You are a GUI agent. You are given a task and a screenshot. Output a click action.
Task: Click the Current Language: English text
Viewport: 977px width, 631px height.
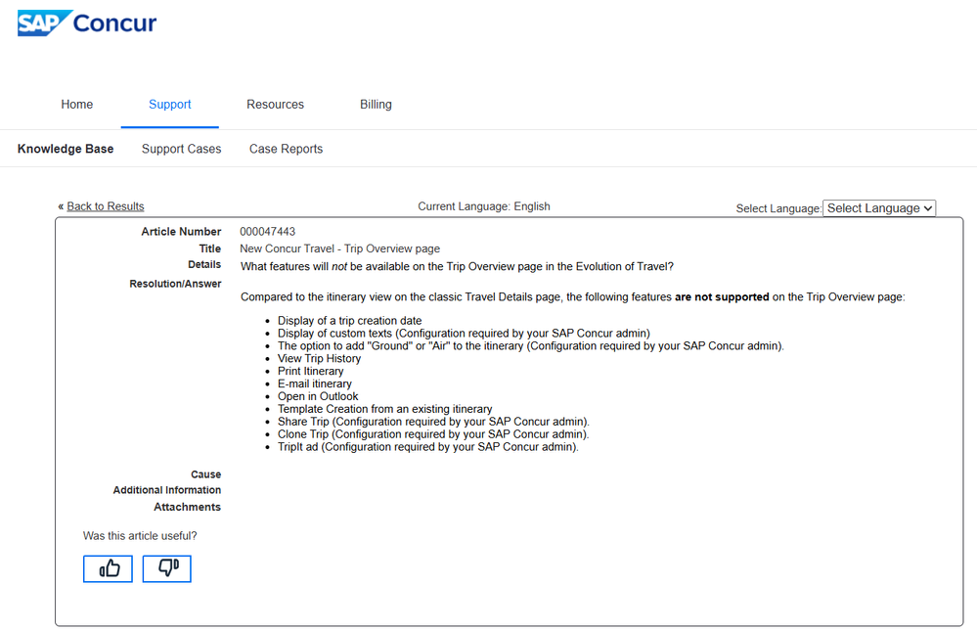(484, 206)
